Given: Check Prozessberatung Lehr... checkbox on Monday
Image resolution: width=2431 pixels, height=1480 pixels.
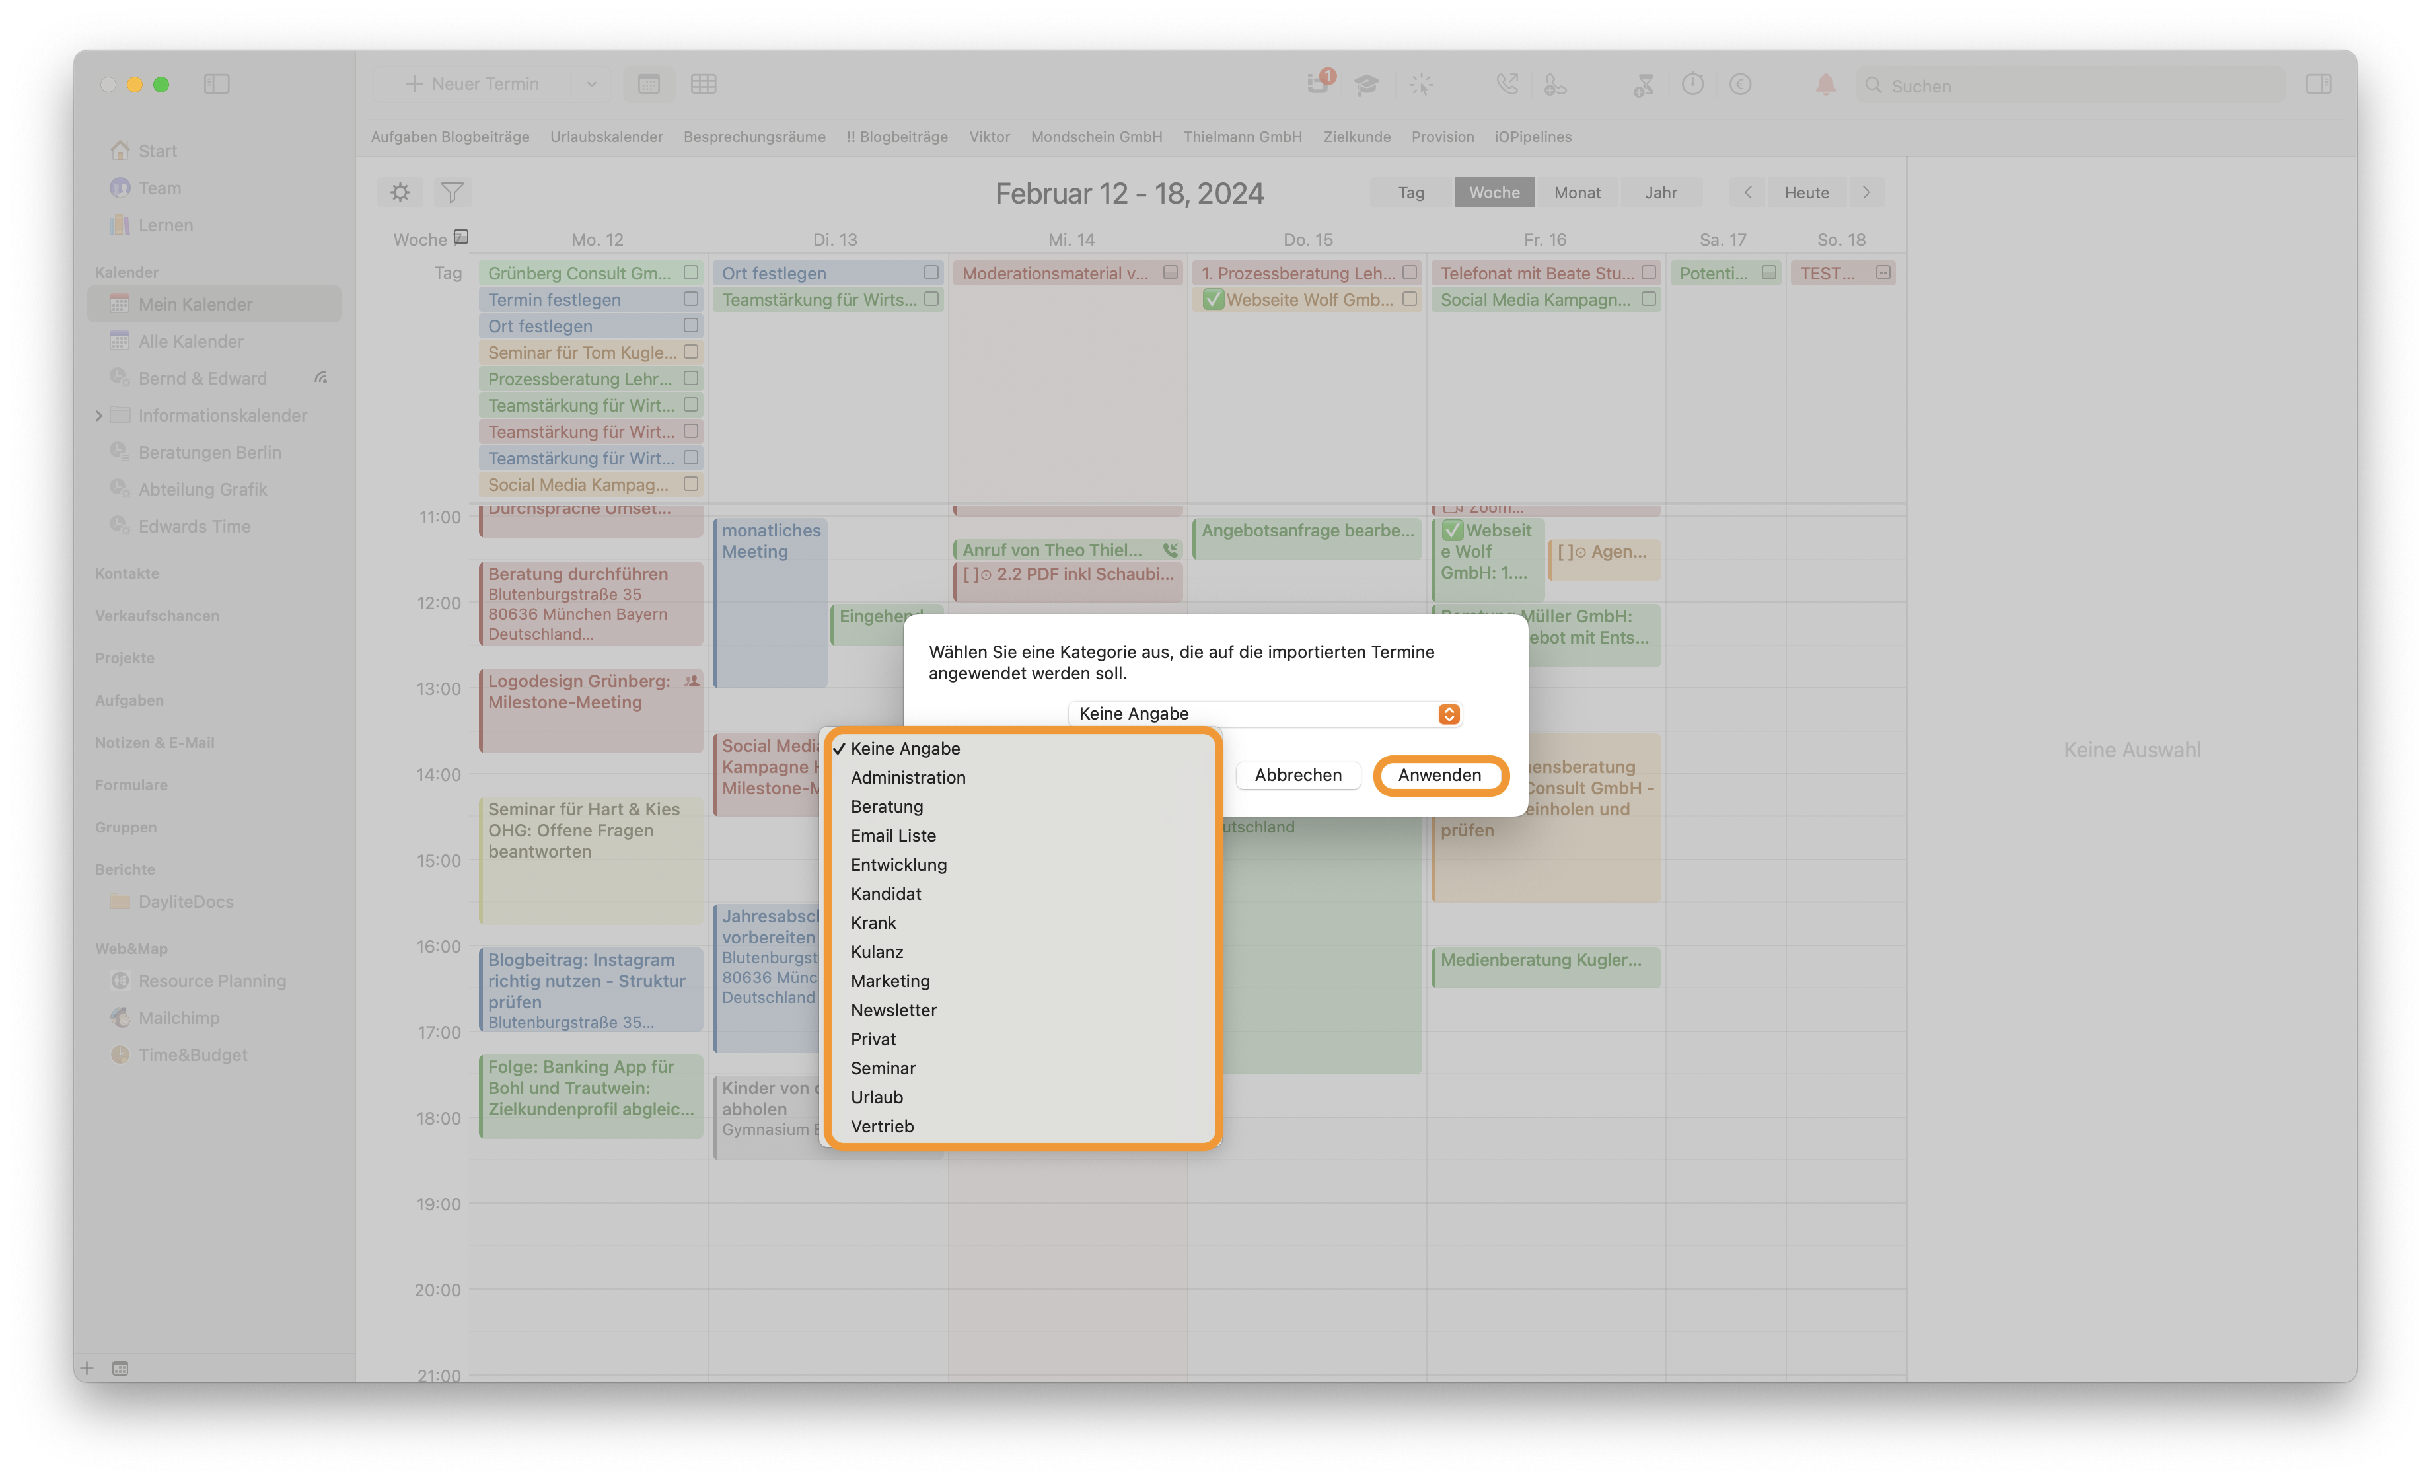Looking at the screenshot, I should [x=690, y=378].
